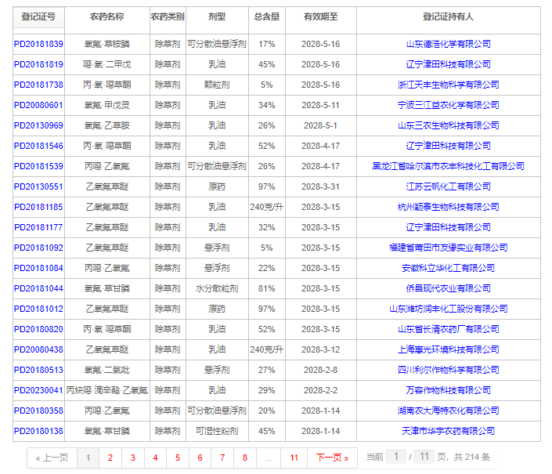Open holder 湖南农大海特农化有限公司
Screen dimensions: 552x474
pyautogui.click(x=448, y=411)
